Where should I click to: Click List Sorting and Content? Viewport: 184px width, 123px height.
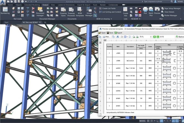coord(110,12)
